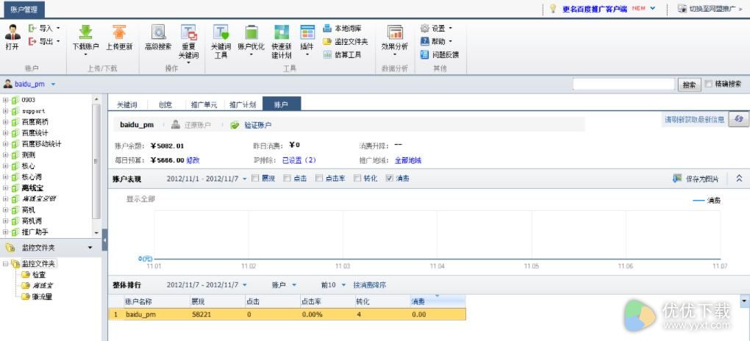750x341 pixels.
Task: Click the 上传更新 upload icon
Action: pos(118,32)
